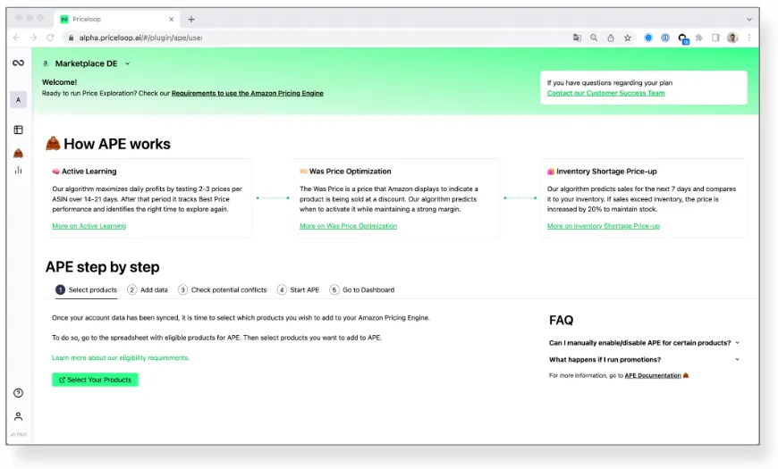Open the spreadsheet table icon in sidebar
The image size is (778, 469).
[x=19, y=130]
